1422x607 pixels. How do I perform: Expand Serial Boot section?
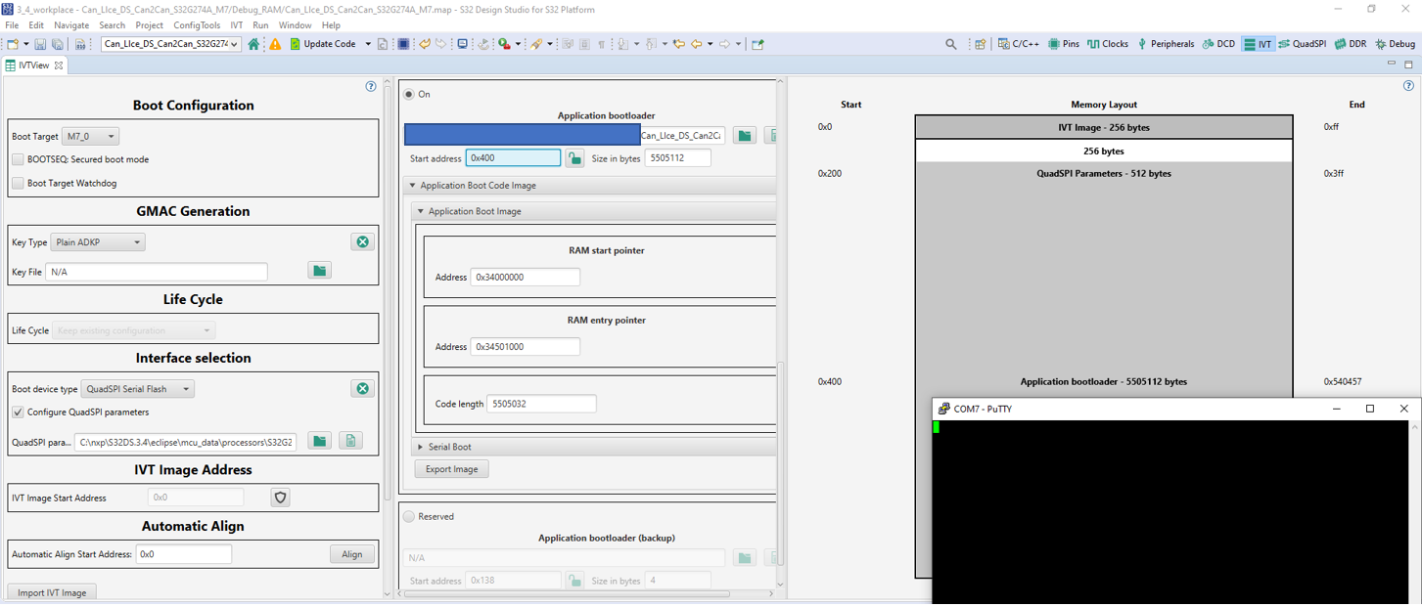coord(421,447)
